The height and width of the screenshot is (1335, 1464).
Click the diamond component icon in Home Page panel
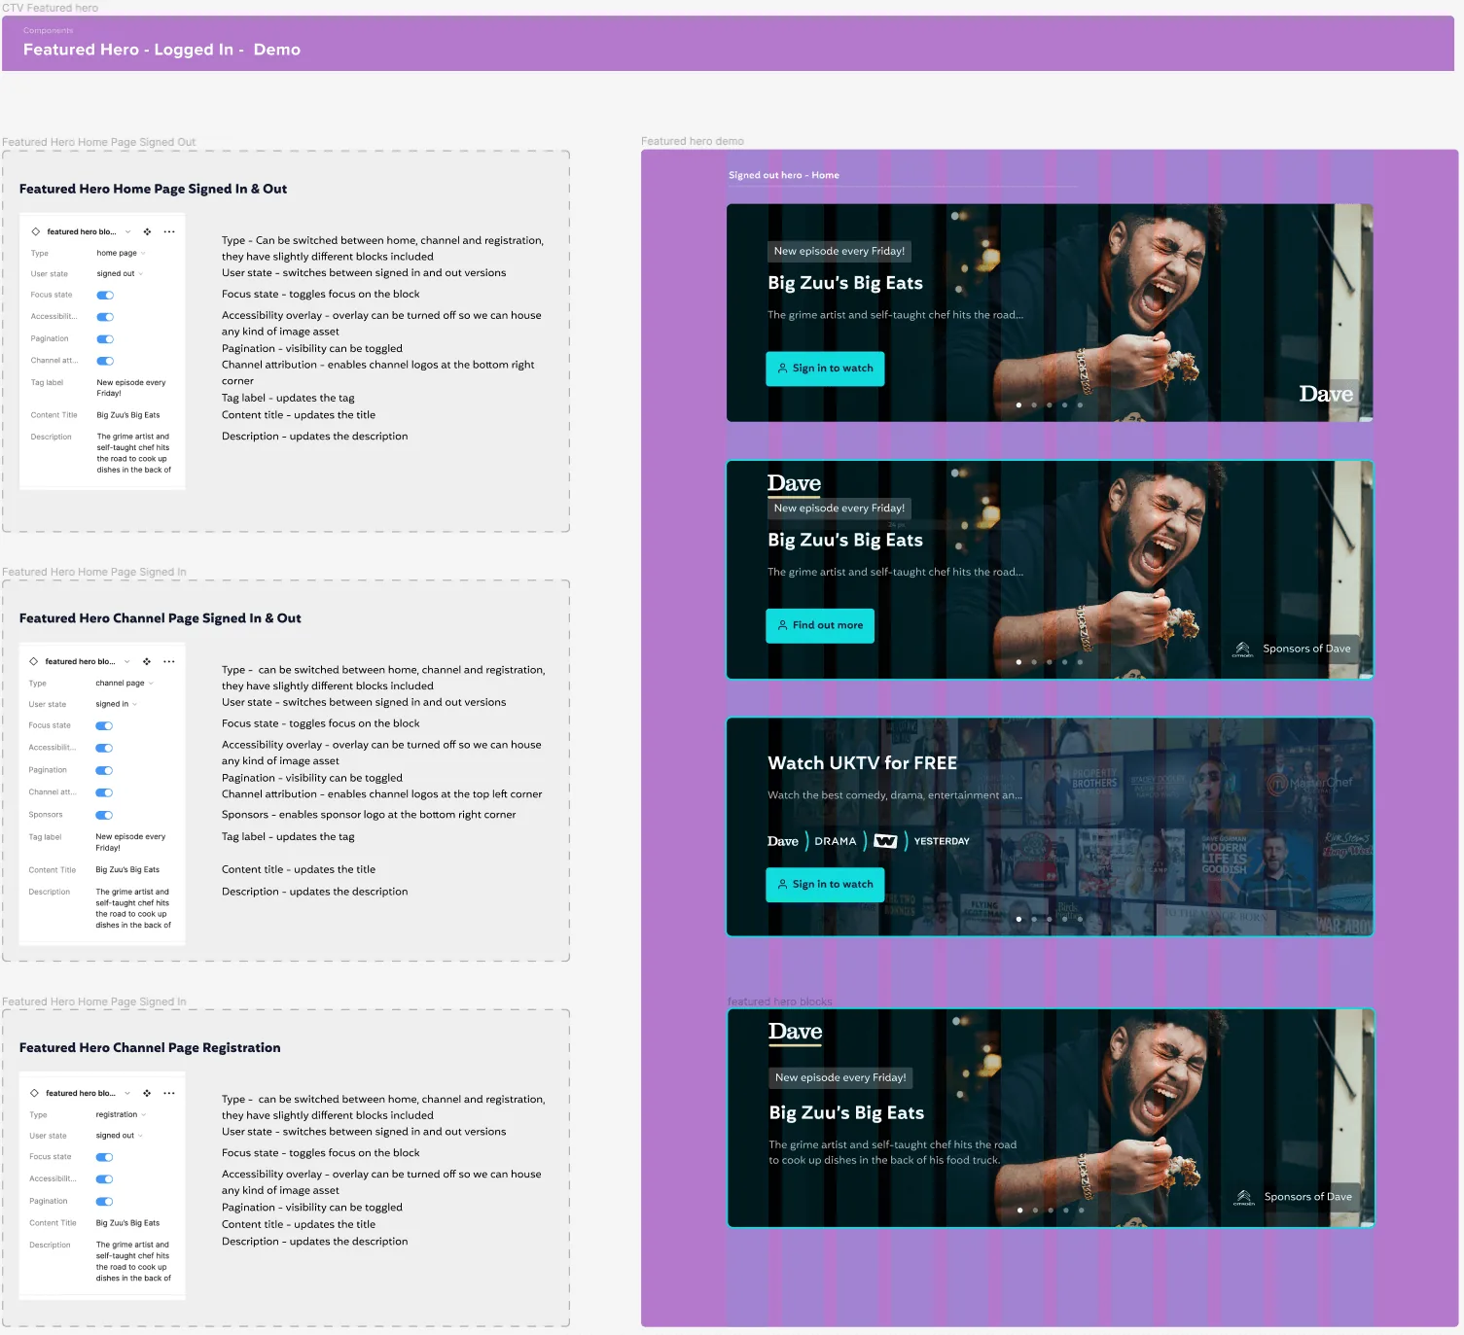pyautogui.click(x=36, y=231)
